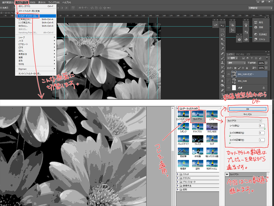Open the fill (塗り) dropdown arrow
The width and height of the screenshot is (274, 206).
pos(266,68)
